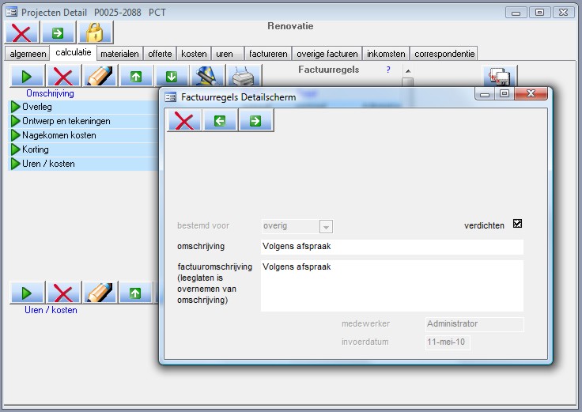The height and width of the screenshot is (412, 582).
Task: Open the uren tab
Action: tap(228, 54)
